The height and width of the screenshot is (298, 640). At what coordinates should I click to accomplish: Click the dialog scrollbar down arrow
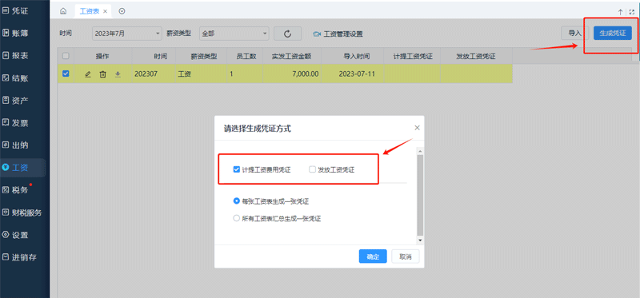tap(420, 240)
